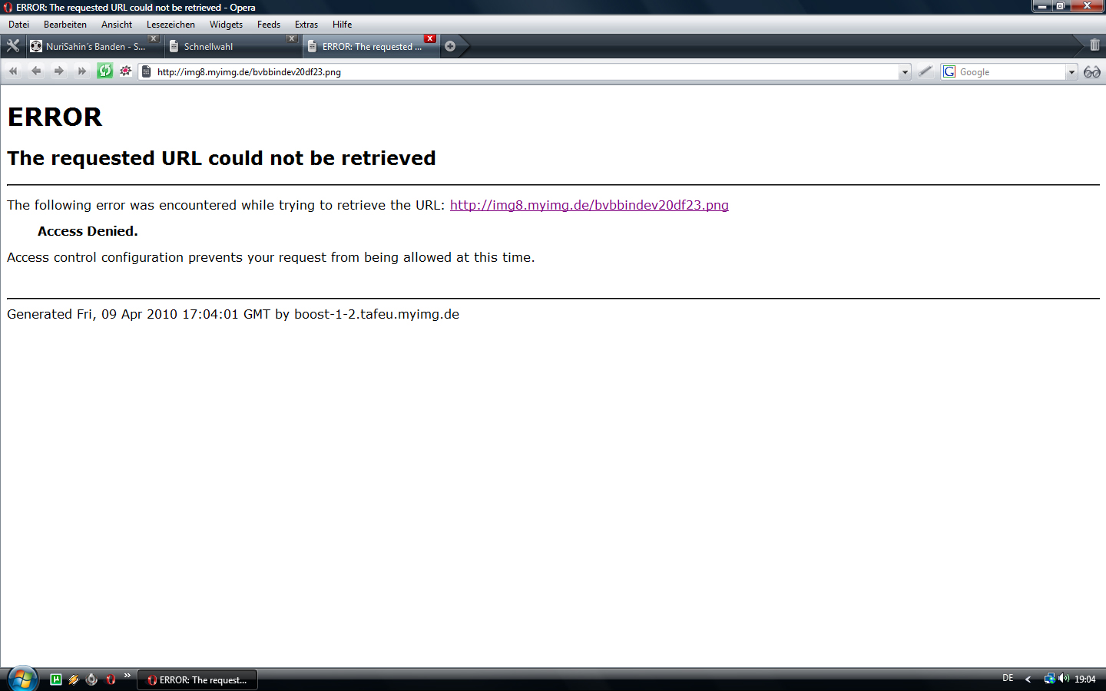1106x691 pixels.
Task: Click the page icon in address bar
Action: pos(147,71)
